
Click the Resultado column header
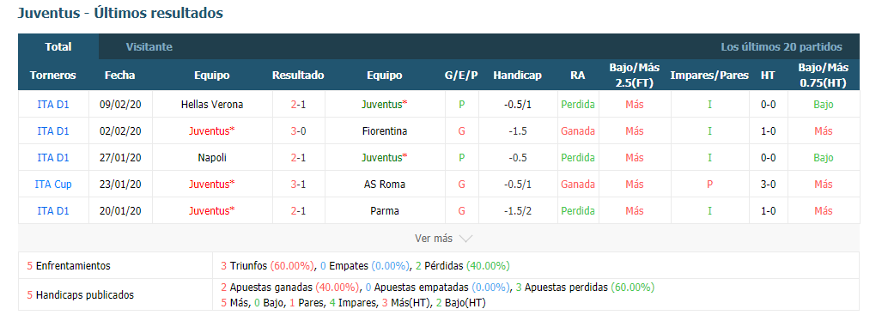pos(298,76)
